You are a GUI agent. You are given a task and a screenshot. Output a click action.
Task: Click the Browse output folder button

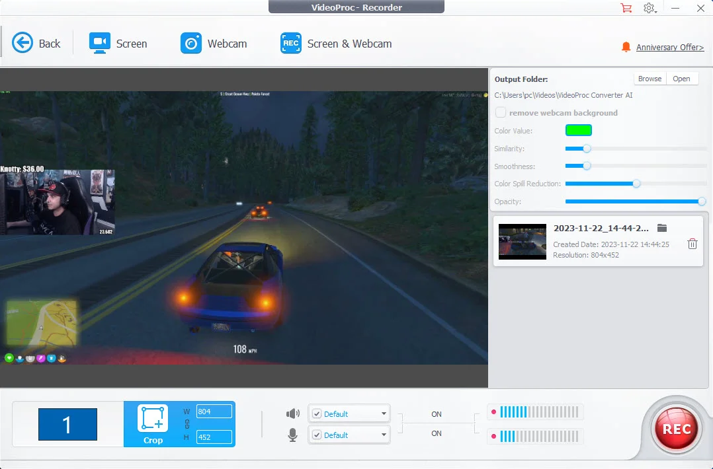(x=649, y=78)
